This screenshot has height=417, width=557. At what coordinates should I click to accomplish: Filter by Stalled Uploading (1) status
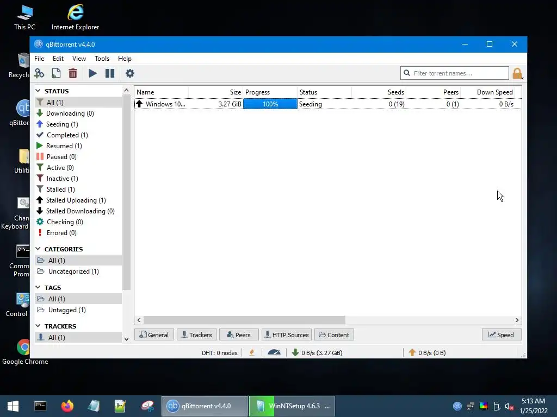coord(78,200)
